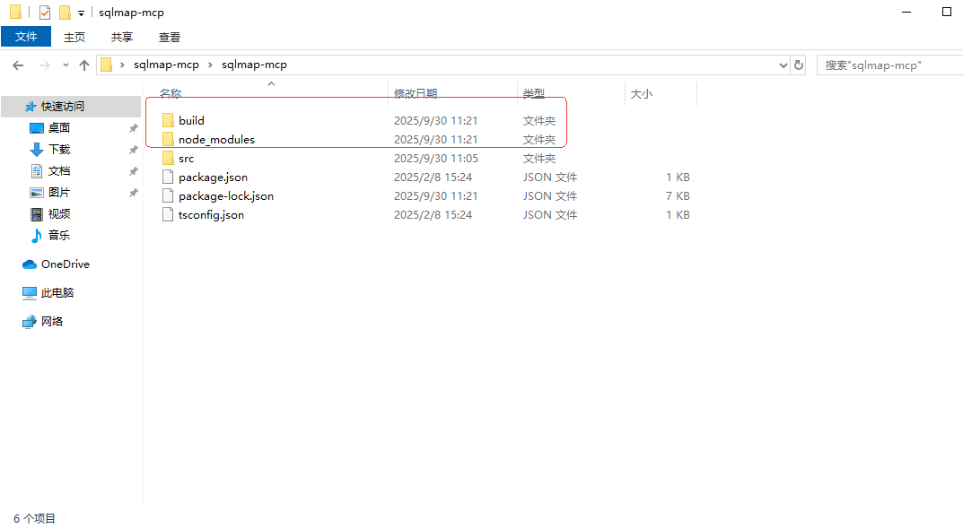Expand the address bar history dropdown
Image resolution: width=963 pixels, height=528 pixels.
[x=782, y=65]
